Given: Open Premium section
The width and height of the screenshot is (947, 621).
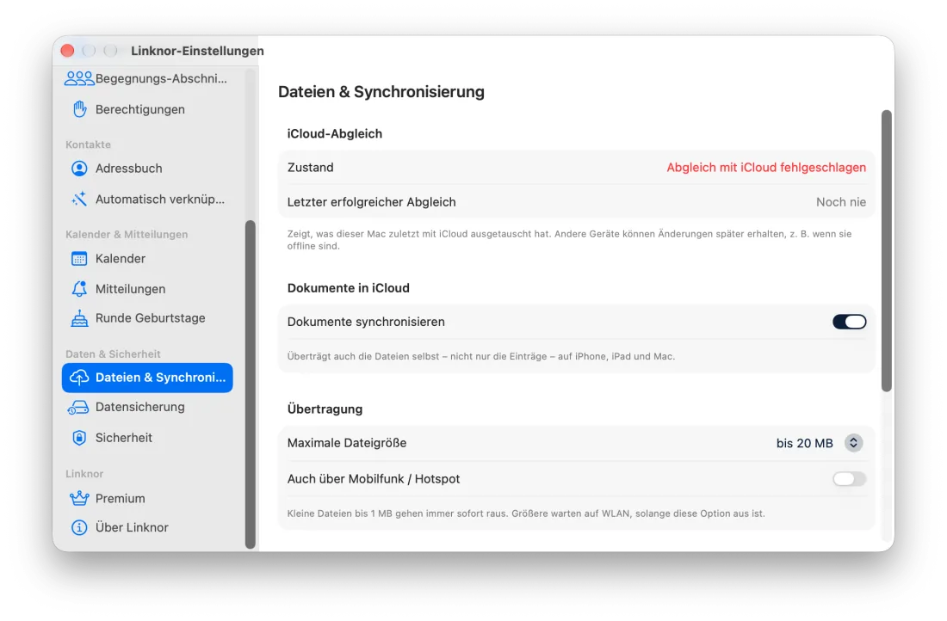Looking at the screenshot, I should click(147, 499).
